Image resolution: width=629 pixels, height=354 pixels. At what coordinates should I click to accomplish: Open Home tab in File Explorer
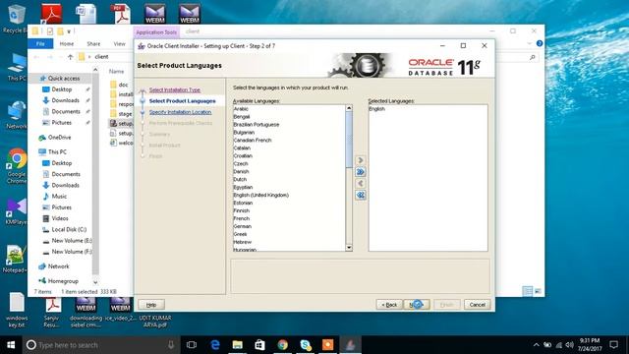pos(67,43)
